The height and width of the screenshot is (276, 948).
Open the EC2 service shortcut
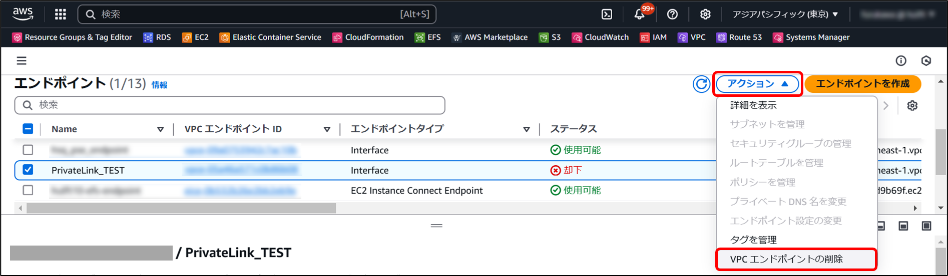pyautogui.click(x=195, y=37)
